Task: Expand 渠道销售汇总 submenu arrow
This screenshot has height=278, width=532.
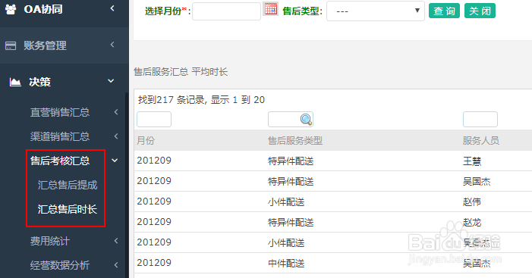Action: coord(116,136)
